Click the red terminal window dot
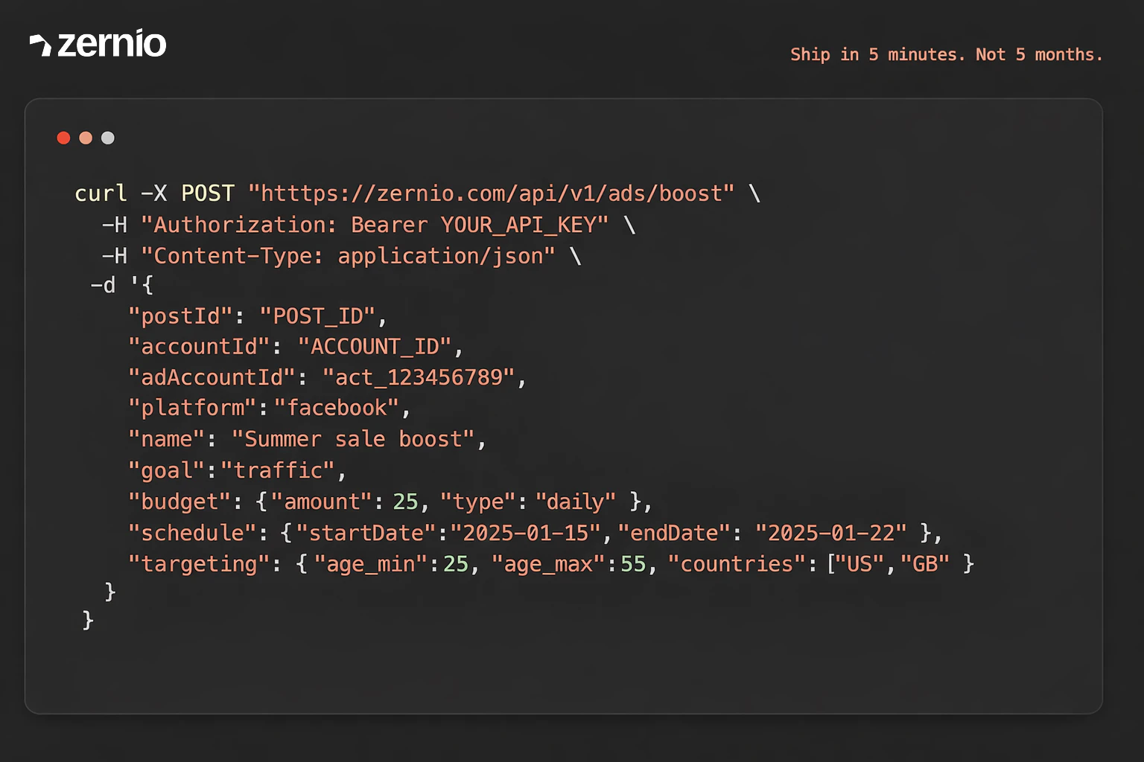This screenshot has width=1144, height=762. click(63, 138)
